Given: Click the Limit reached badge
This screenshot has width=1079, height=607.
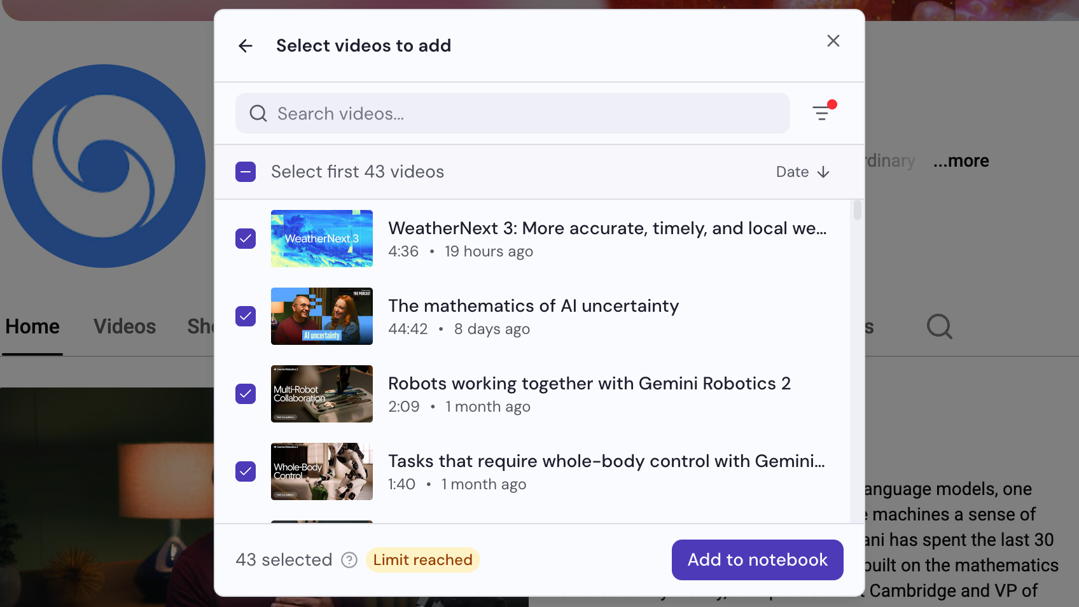Looking at the screenshot, I should pos(423,560).
